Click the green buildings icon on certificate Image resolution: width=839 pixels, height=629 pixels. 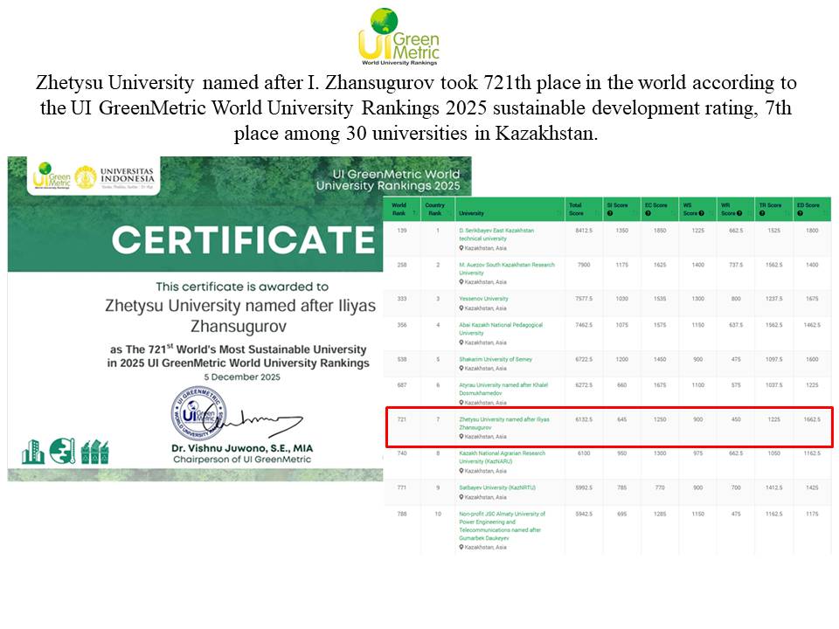33,452
